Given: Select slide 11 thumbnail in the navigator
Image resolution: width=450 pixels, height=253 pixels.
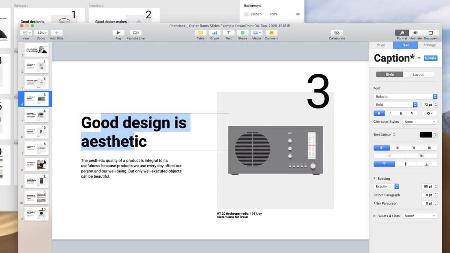Looking at the screenshot, I should (x=36, y=214).
